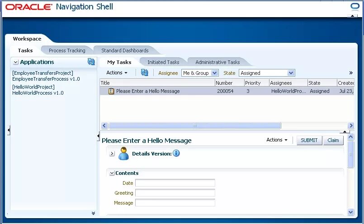Refresh the Applications panel
The width and height of the screenshot is (364, 224).
coord(91,62)
